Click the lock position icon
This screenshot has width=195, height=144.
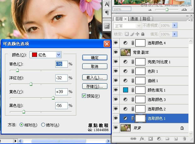pos(138,34)
